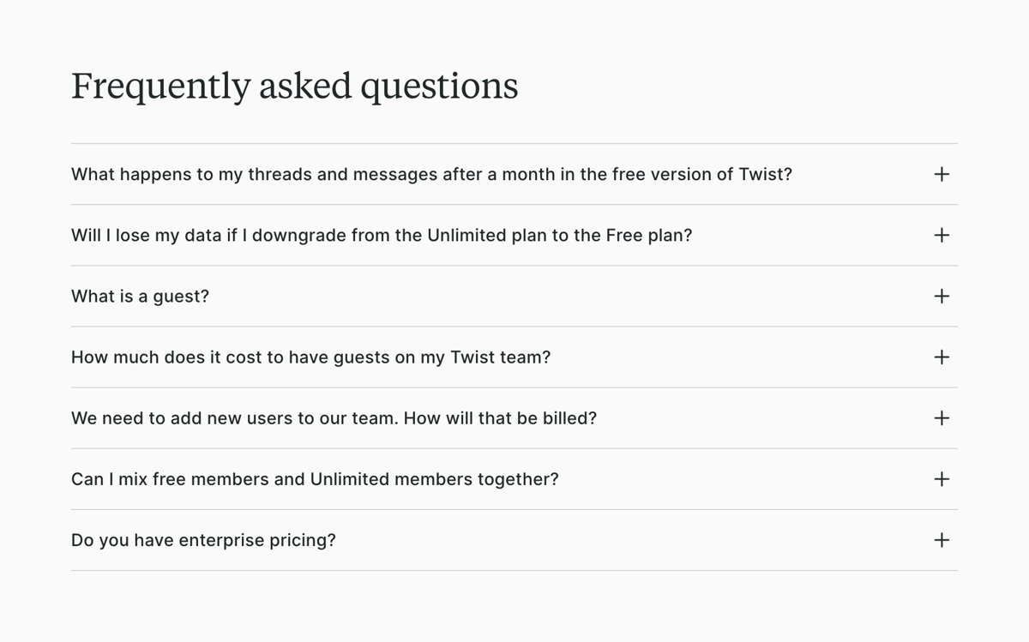Select the mixing members question text
Viewport: 1029px width, 642px height.
coord(315,479)
